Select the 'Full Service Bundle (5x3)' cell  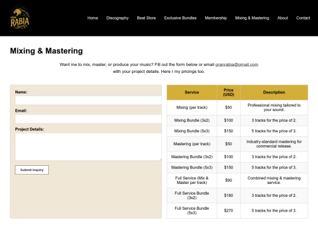[x=192, y=211]
